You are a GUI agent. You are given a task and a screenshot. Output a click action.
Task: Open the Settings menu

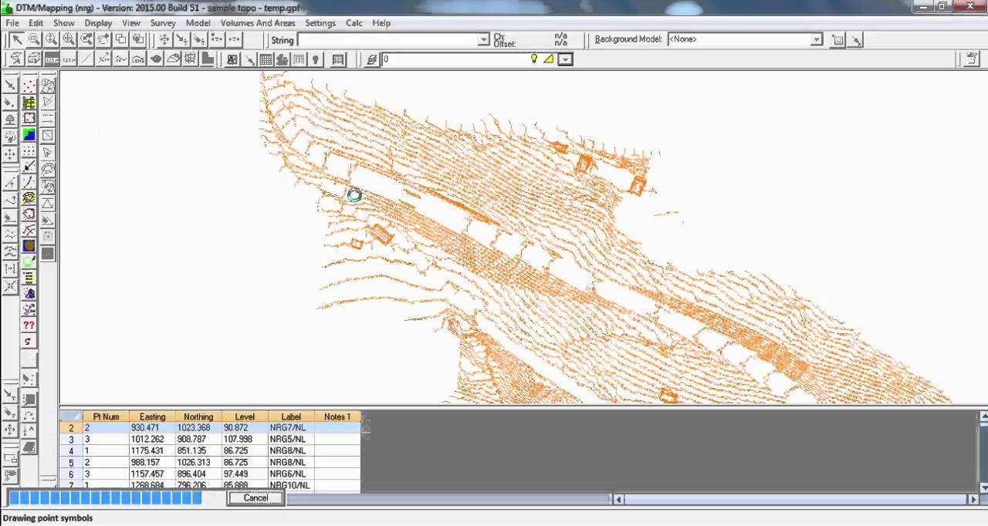pos(320,23)
